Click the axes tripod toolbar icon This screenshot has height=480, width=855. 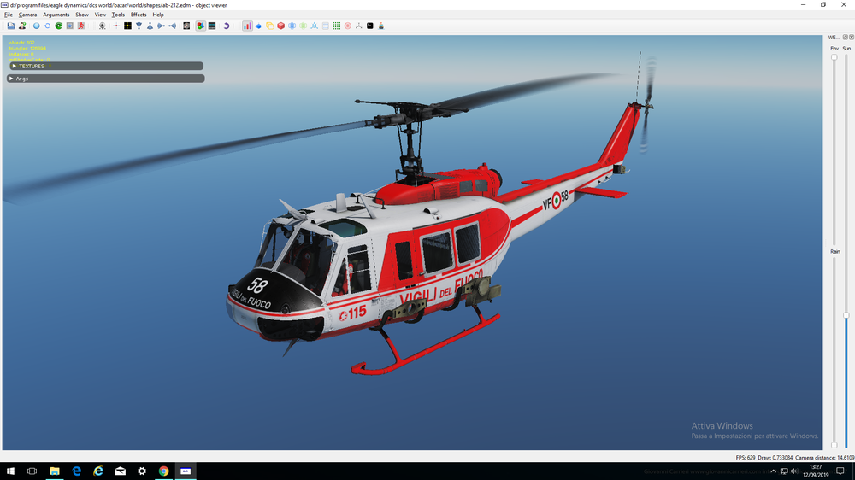click(x=359, y=26)
